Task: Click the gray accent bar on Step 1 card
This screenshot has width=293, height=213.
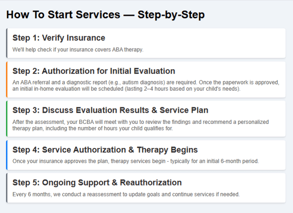Action: pyautogui.click(x=7, y=43)
